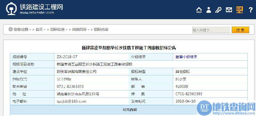Image resolution: width=256 pixels, height=116 pixels.
Task: Open the help question mark icon
Action: tap(251, 10)
